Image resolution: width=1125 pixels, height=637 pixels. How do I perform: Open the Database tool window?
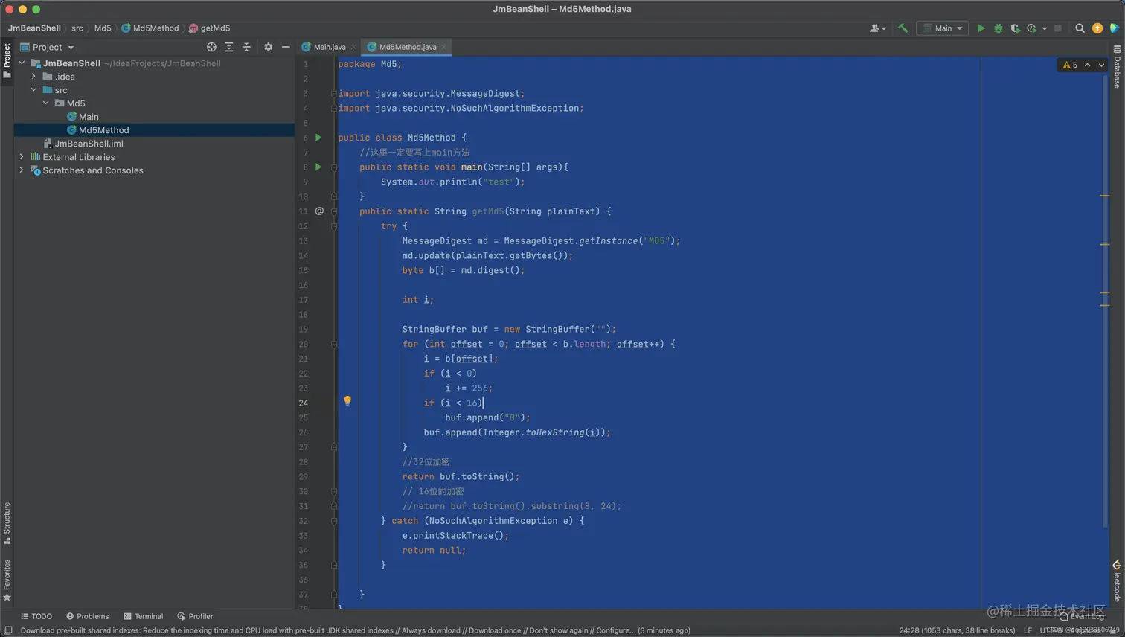click(x=1118, y=67)
